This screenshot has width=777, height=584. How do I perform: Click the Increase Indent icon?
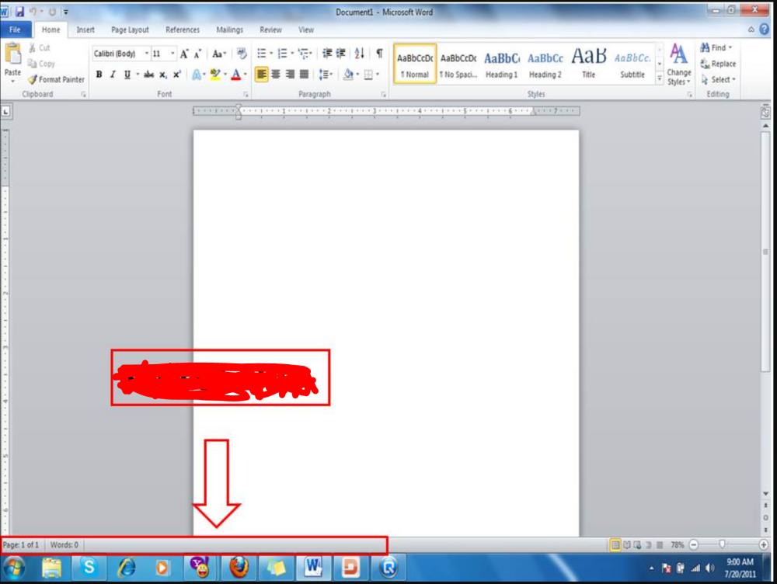coord(340,54)
